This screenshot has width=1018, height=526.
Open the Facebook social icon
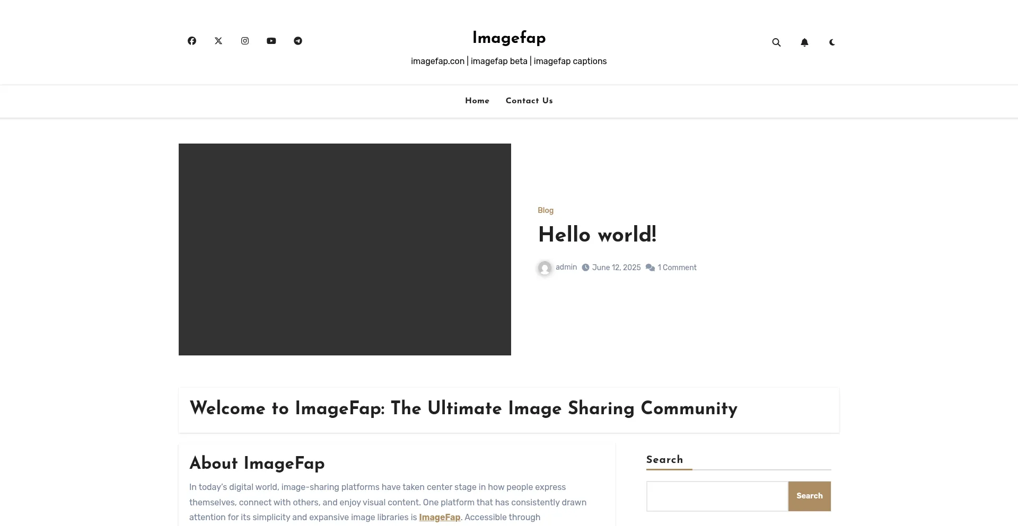192,41
